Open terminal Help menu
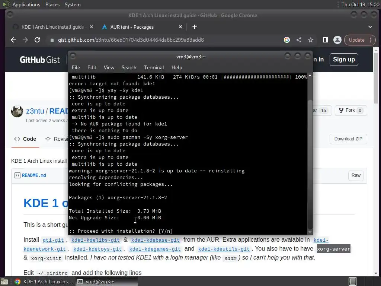The image size is (381, 286). pyautogui.click(x=177, y=68)
